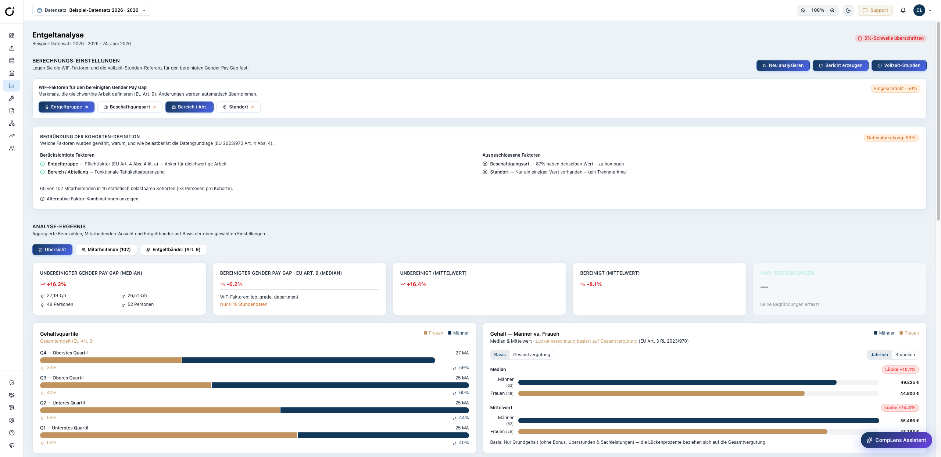
Task: Switch to Mitarbeitende (102) tab
Action: pos(106,250)
